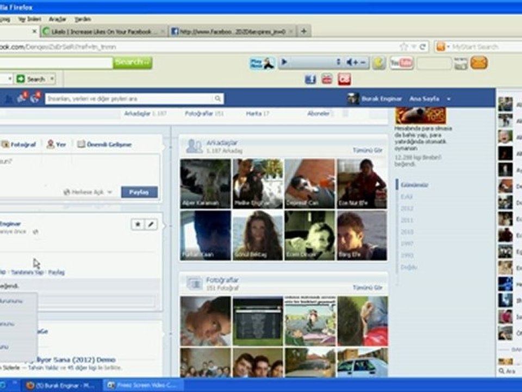Reload the page with the refresh icon
522x392 pixels.
(x=423, y=47)
